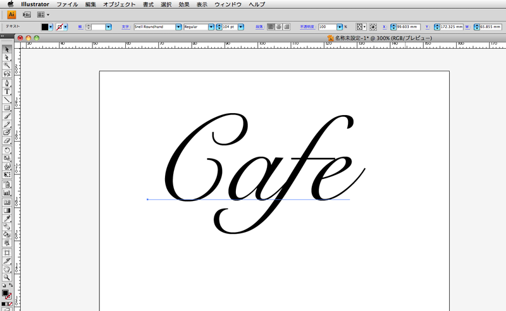Select the Eyedropper tool
The width and height of the screenshot is (506, 311).
7,219
